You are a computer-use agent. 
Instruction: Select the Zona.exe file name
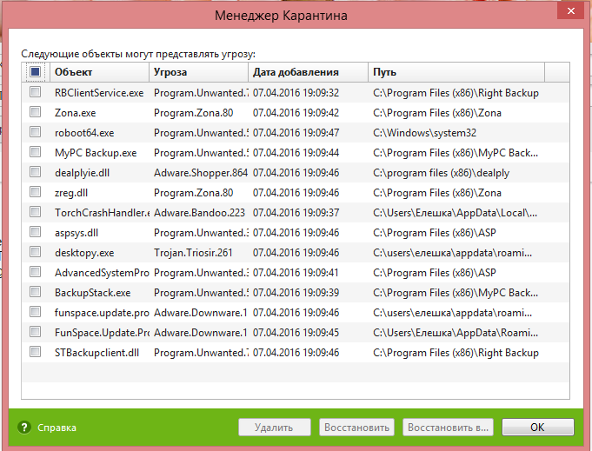(75, 113)
